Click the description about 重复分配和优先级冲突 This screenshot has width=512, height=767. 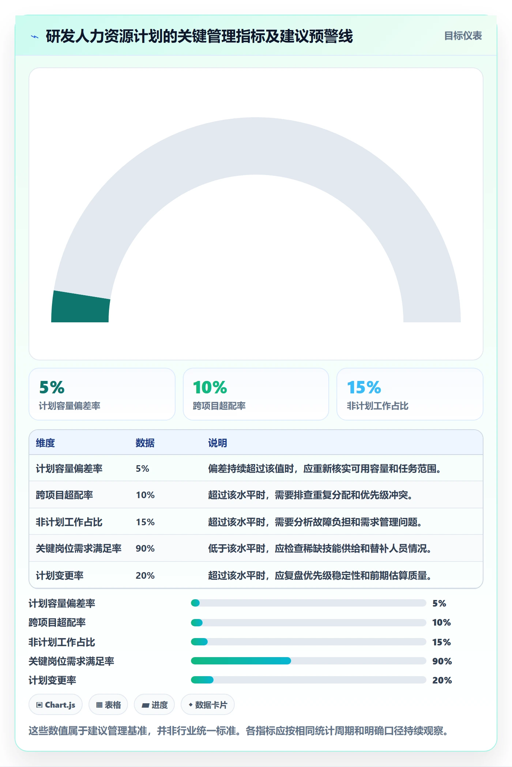point(311,495)
